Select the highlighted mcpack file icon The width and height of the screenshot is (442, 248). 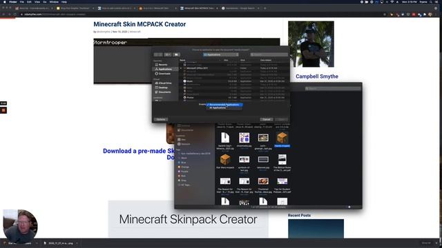tap(282, 138)
